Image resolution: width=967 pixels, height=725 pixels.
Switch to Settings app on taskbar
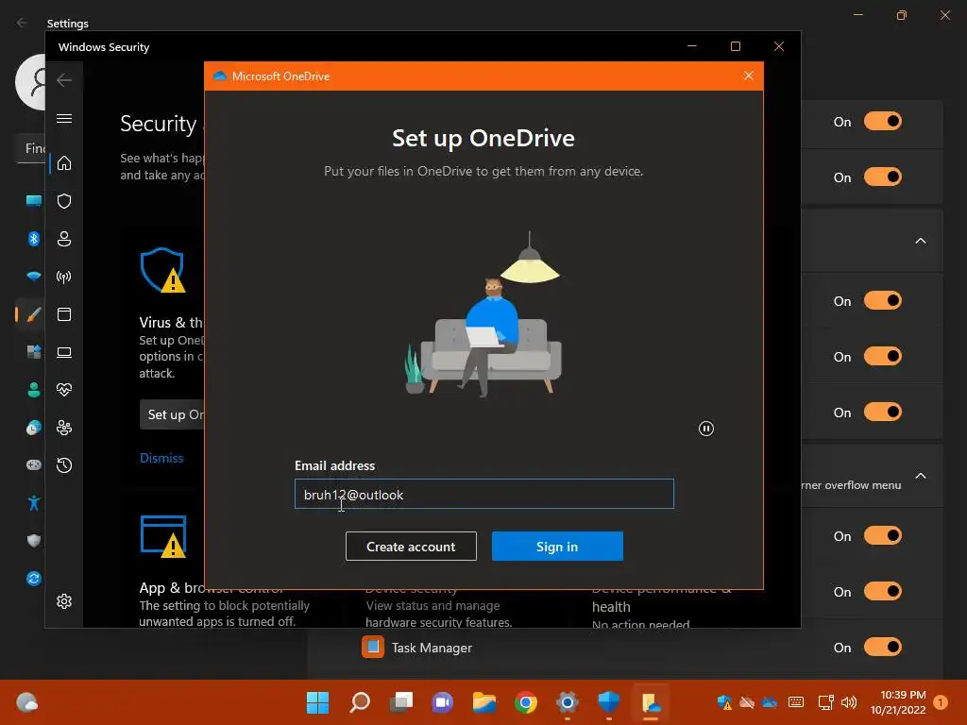tap(568, 702)
